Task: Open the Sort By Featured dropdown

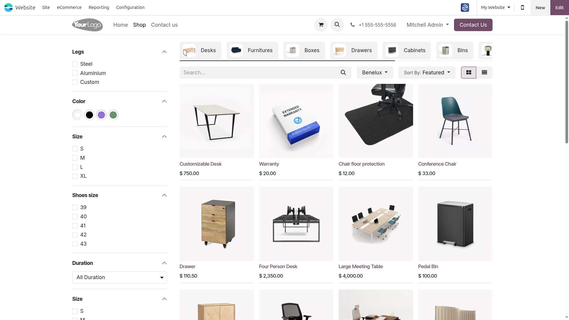Action: 427,73
